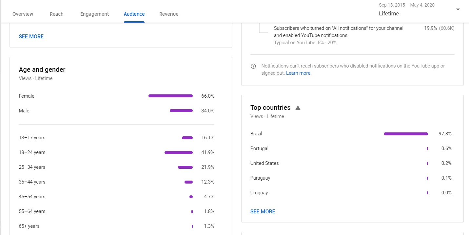The width and height of the screenshot is (469, 235).
Task: Open the Revenue tab
Action: click(x=169, y=14)
